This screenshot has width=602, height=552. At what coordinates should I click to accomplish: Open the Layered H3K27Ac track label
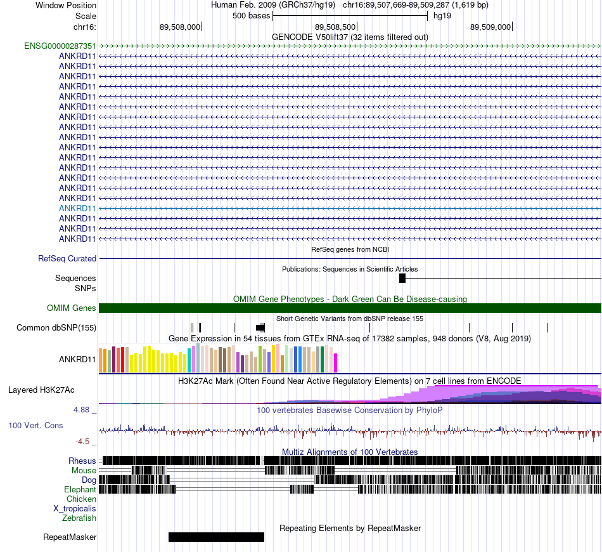pos(41,390)
